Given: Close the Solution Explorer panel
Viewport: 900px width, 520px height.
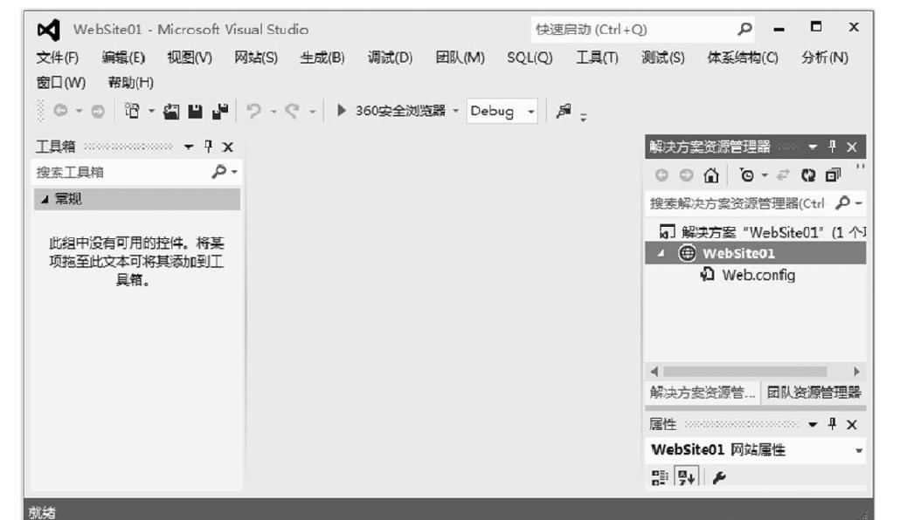Looking at the screenshot, I should pyautogui.click(x=852, y=147).
